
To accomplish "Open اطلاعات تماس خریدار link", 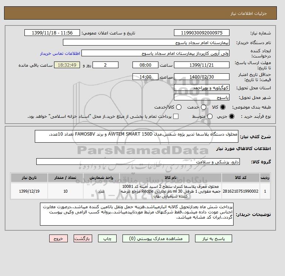I will [60, 53].
